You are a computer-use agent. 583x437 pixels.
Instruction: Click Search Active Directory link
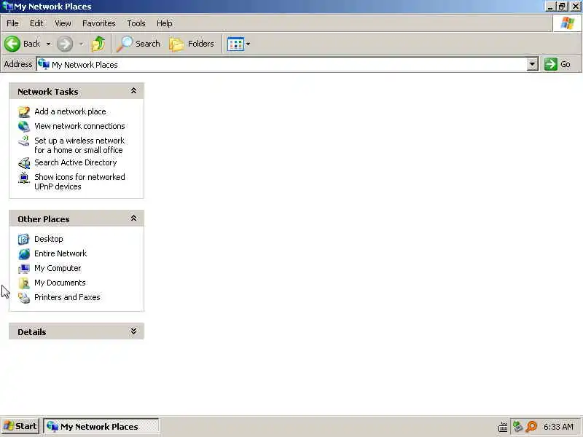76,162
